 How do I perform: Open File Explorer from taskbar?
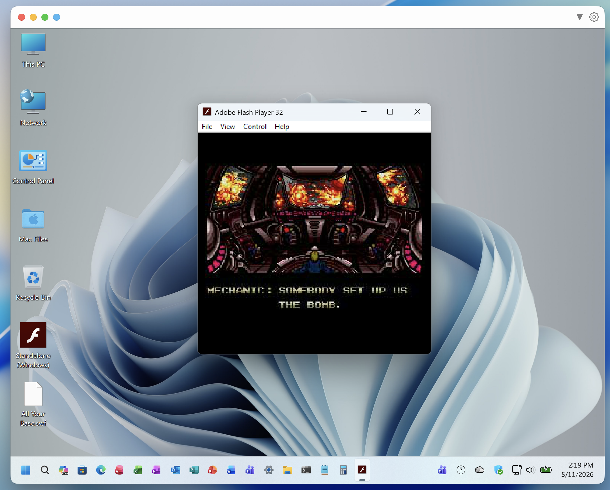coord(287,470)
